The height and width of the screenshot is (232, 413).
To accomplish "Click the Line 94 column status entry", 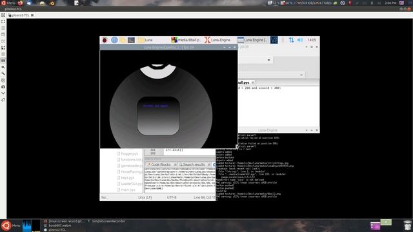I will click(205, 197).
